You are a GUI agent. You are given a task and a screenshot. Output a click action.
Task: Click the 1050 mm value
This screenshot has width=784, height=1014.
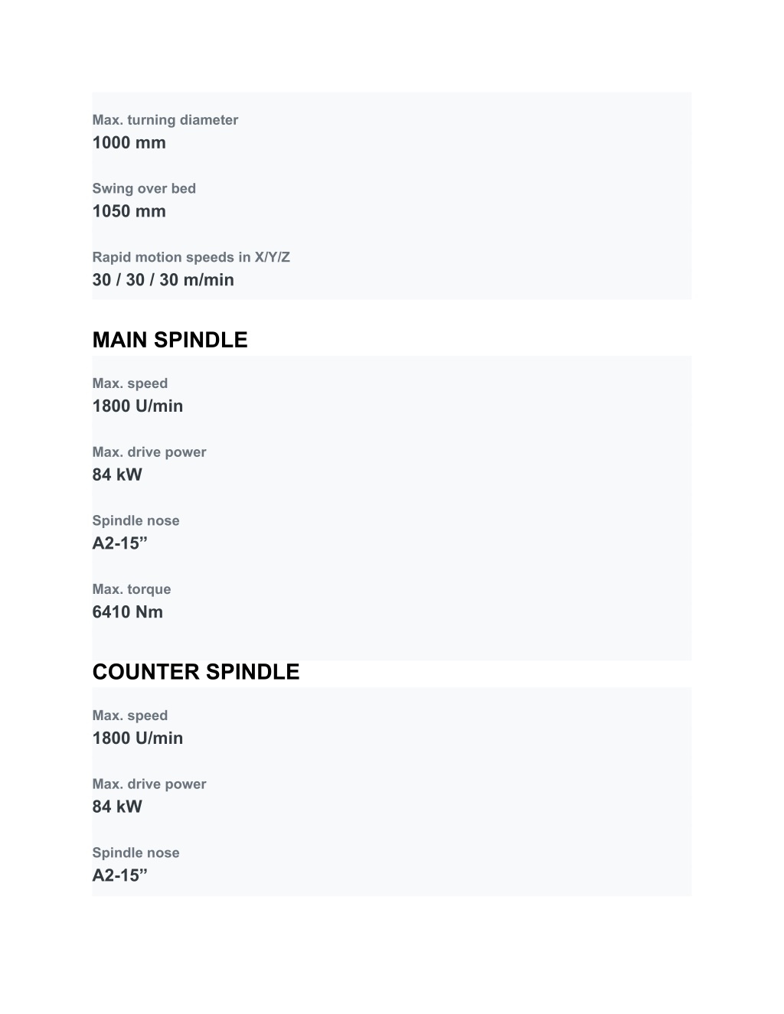tap(129, 211)
